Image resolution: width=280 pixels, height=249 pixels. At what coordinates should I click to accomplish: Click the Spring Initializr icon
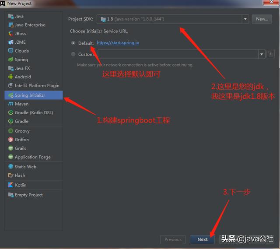pyautogui.click(x=10, y=95)
